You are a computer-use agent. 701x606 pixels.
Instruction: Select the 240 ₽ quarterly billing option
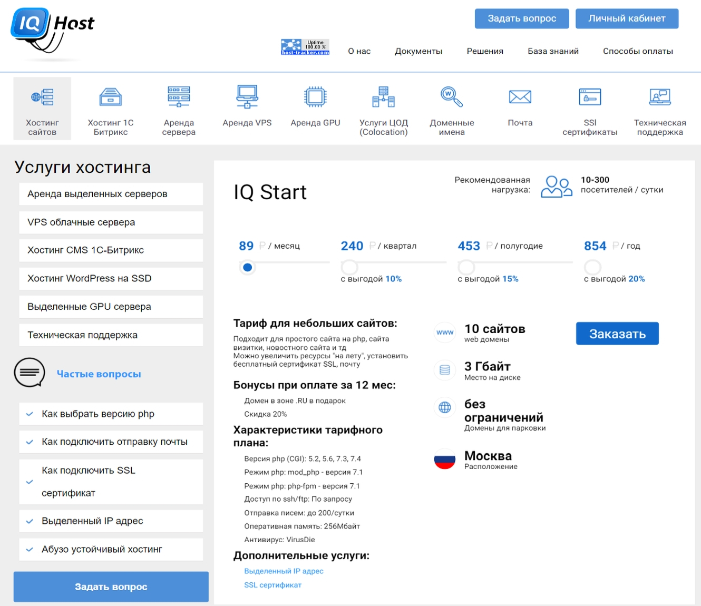point(349,267)
